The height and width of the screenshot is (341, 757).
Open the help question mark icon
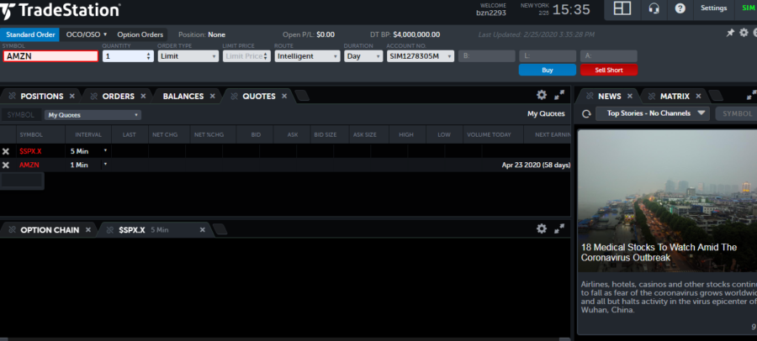(x=680, y=8)
